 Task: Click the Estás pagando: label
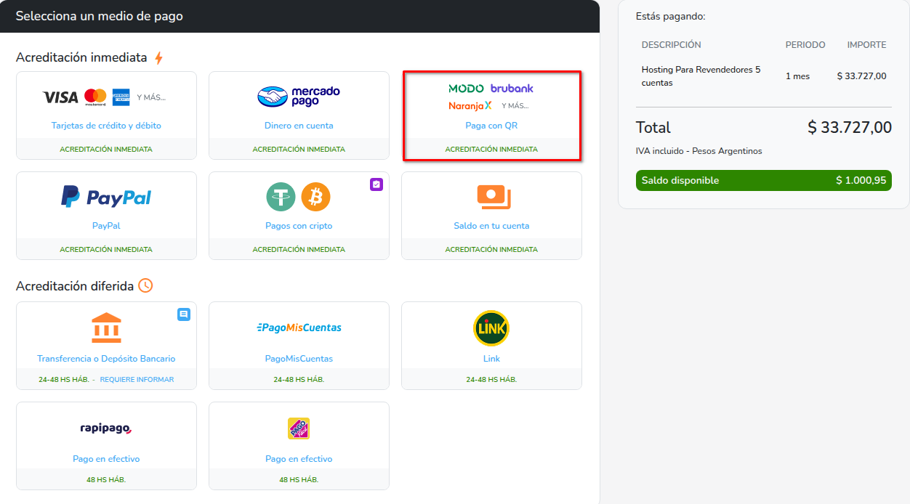point(670,16)
